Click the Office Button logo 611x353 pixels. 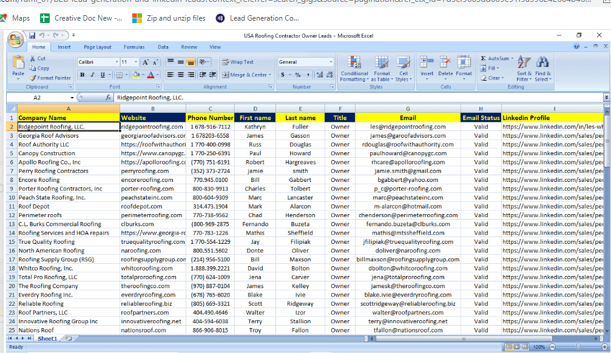(x=16, y=40)
